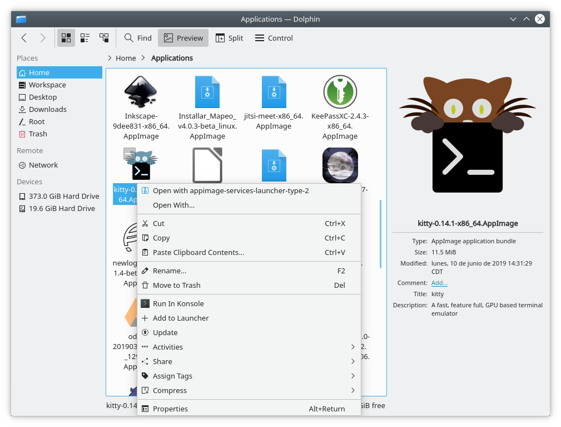561x427 pixels.
Task: Select the KeePassXC AppImage icon
Action: point(340,92)
